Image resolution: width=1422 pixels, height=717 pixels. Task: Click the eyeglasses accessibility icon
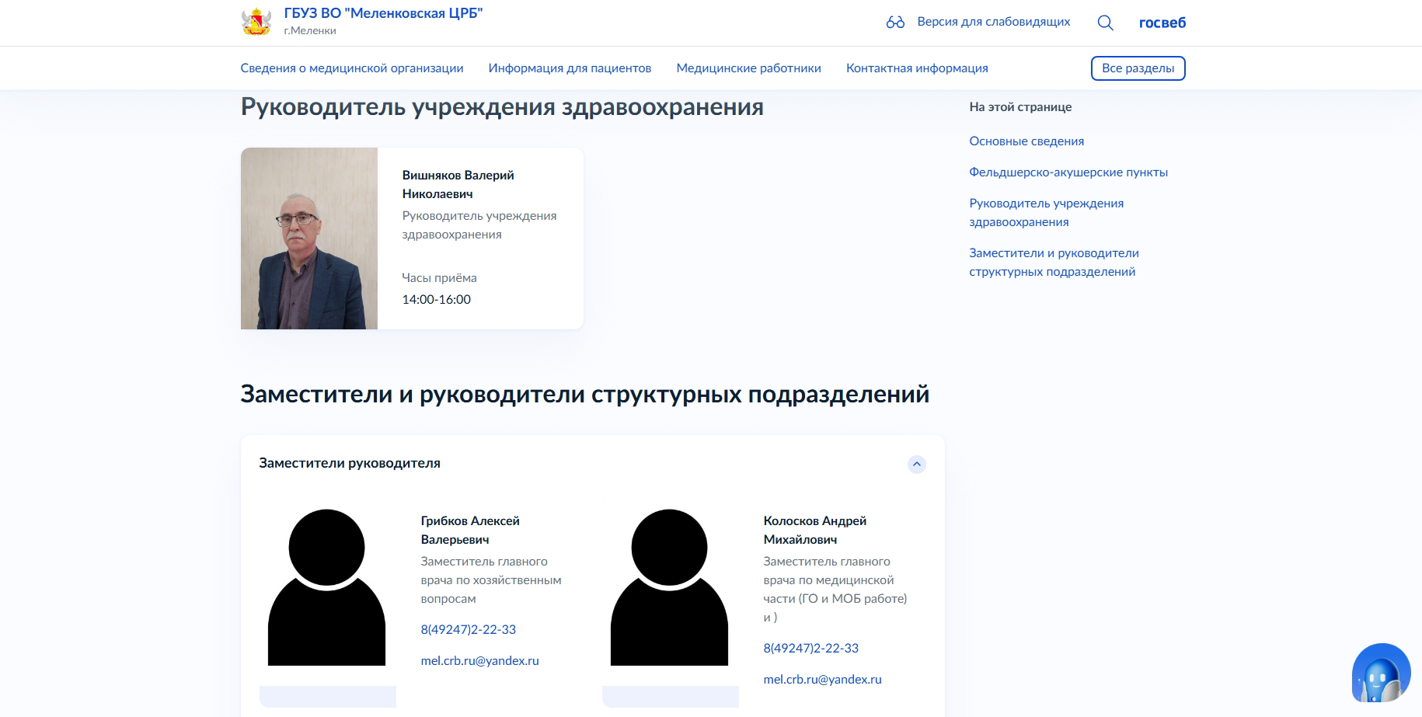coord(895,23)
